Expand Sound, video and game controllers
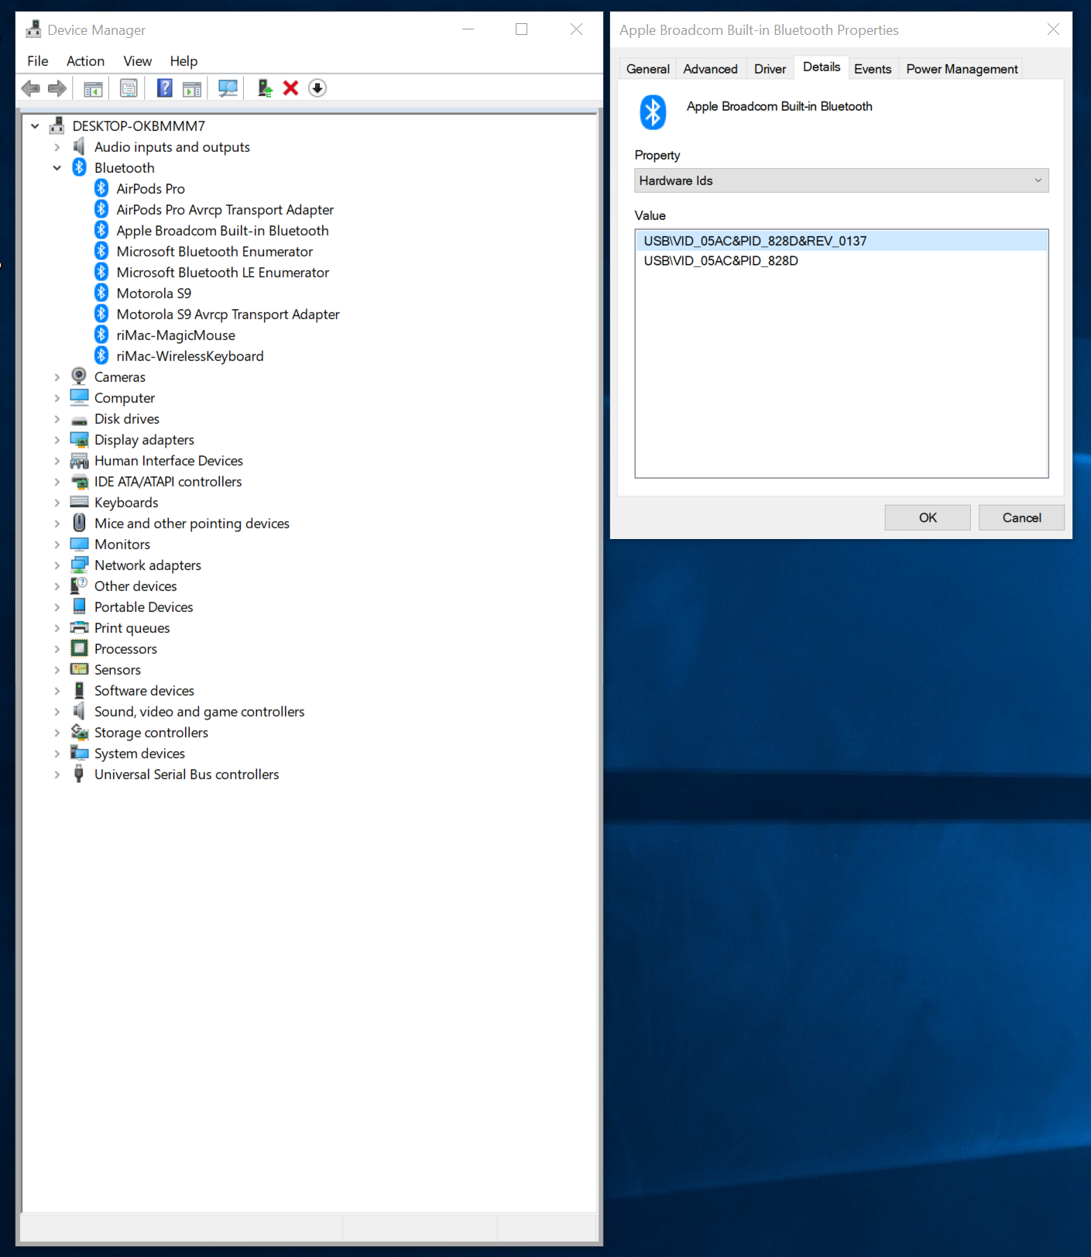 pyautogui.click(x=57, y=711)
